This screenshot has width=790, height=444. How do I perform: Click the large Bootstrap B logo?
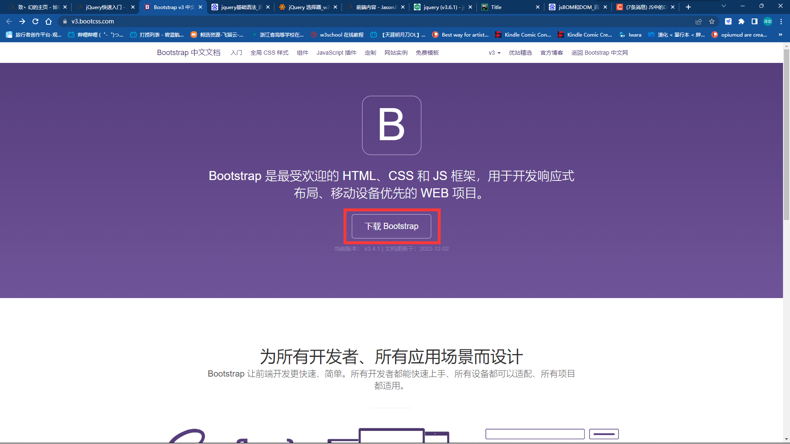click(391, 125)
